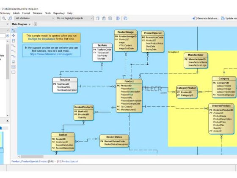The image size is (237, 178).
Task: Click ManufacturerName attribute in Manufacturer entity
Action: [x=198, y=62]
